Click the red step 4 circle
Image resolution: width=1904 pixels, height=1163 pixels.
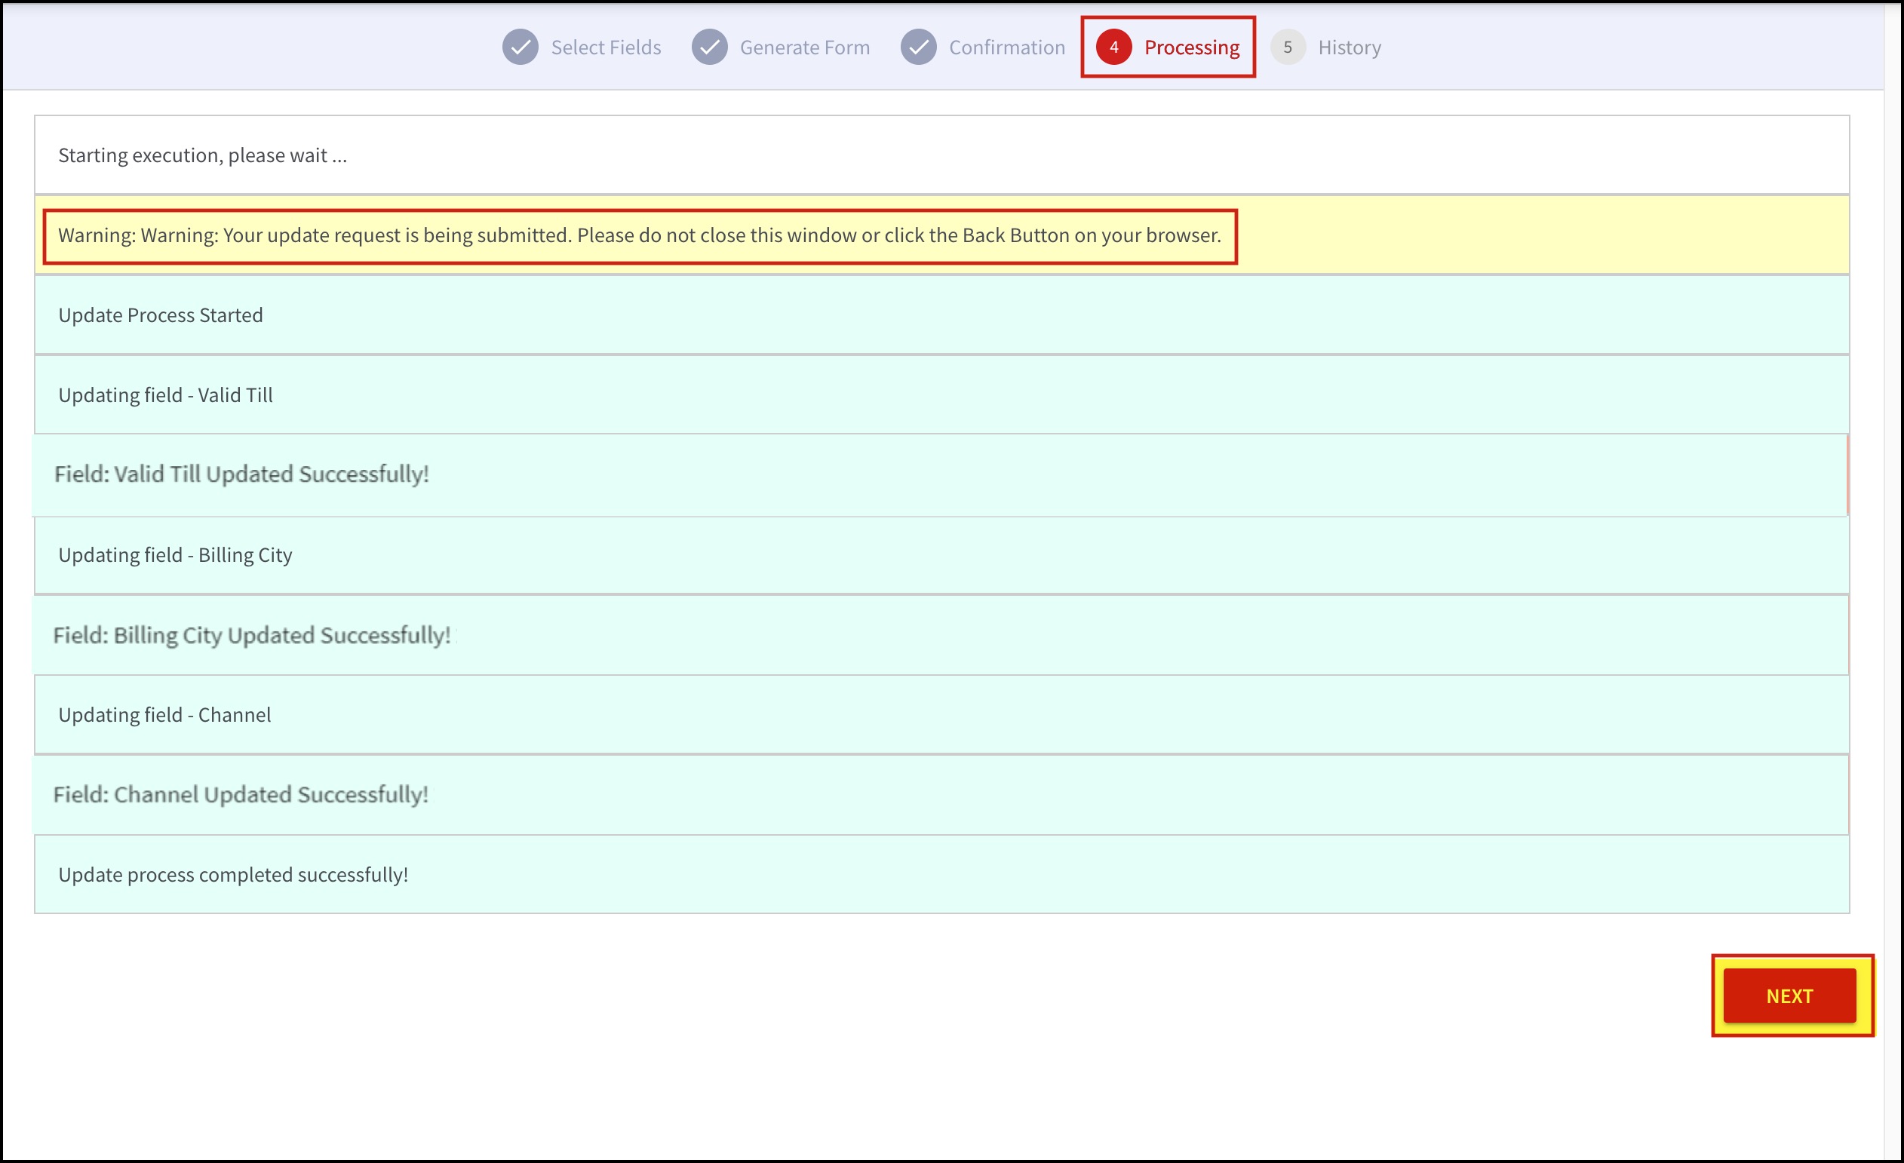(1113, 47)
